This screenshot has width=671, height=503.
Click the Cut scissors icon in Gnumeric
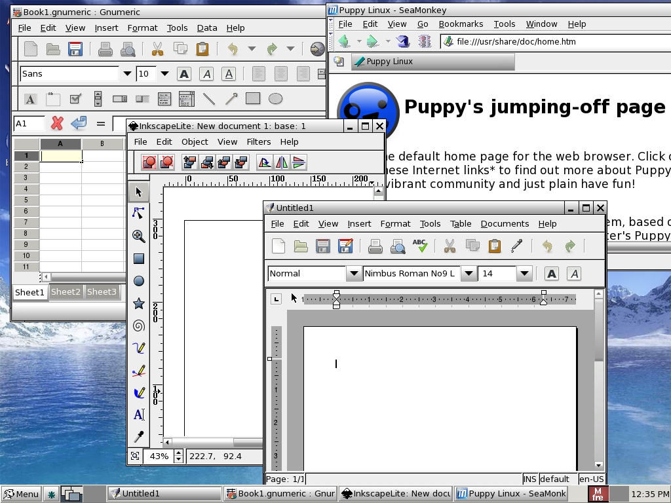click(x=157, y=49)
